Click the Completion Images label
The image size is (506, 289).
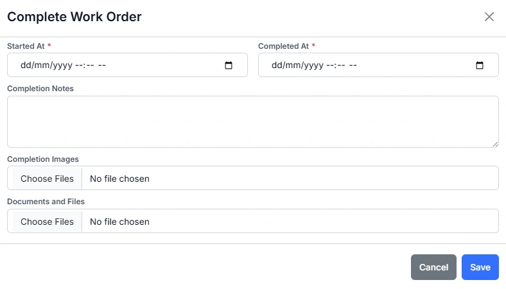tap(42, 159)
